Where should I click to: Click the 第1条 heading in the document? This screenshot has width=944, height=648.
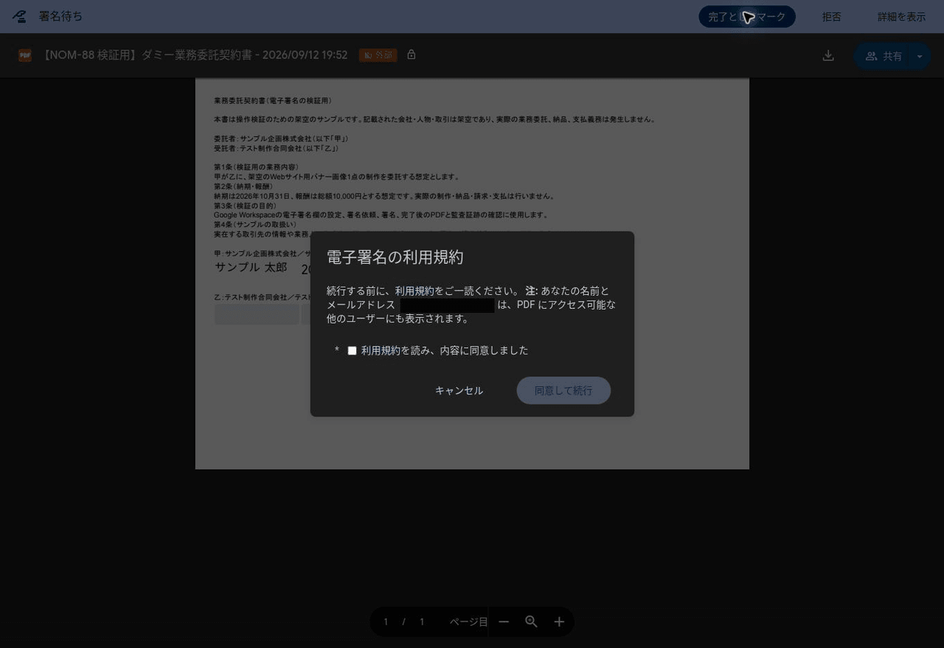(256, 167)
